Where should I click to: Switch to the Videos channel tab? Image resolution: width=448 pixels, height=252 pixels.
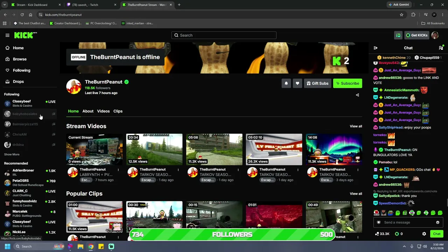[103, 111]
